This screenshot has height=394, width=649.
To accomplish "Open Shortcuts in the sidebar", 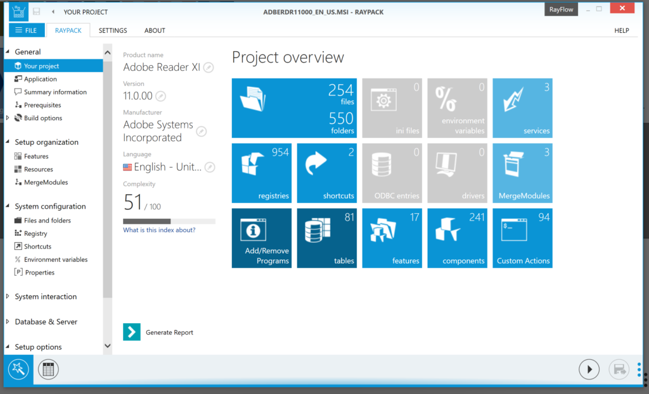I will click(x=37, y=247).
